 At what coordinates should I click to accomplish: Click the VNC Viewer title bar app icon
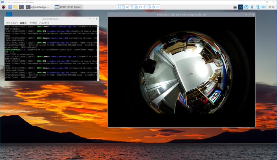(2, 2)
